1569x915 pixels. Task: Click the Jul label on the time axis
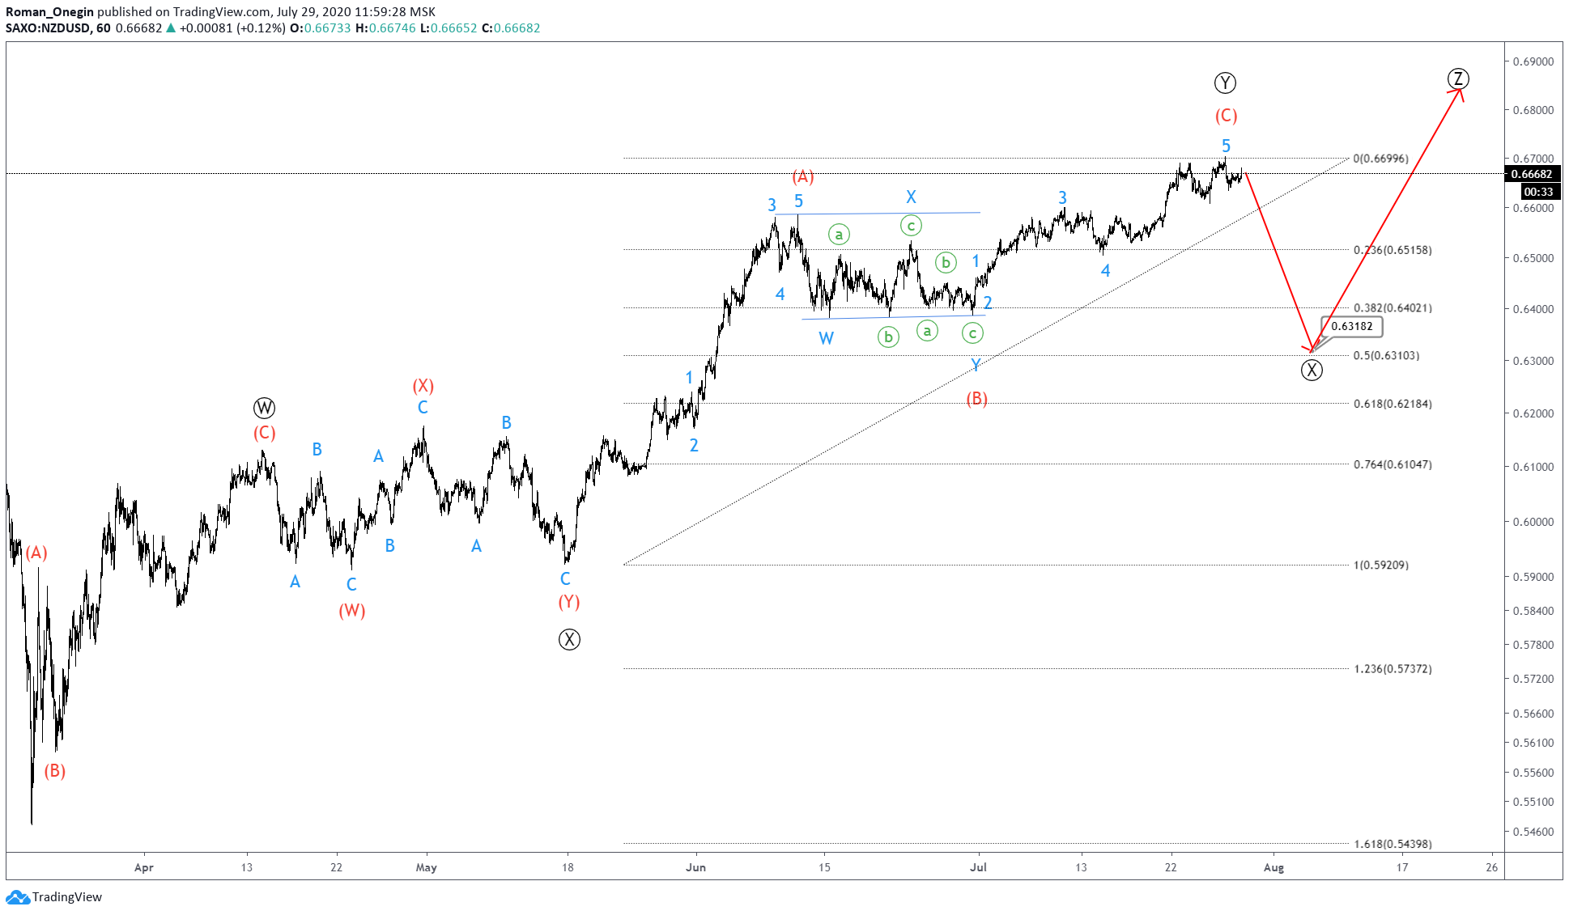pos(978,867)
